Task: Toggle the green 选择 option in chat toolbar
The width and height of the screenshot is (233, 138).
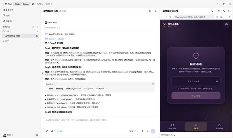Action: (x=60, y=131)
